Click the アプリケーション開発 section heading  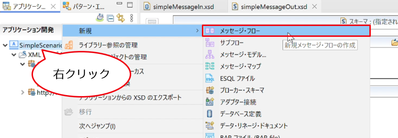tap(28, 30)
